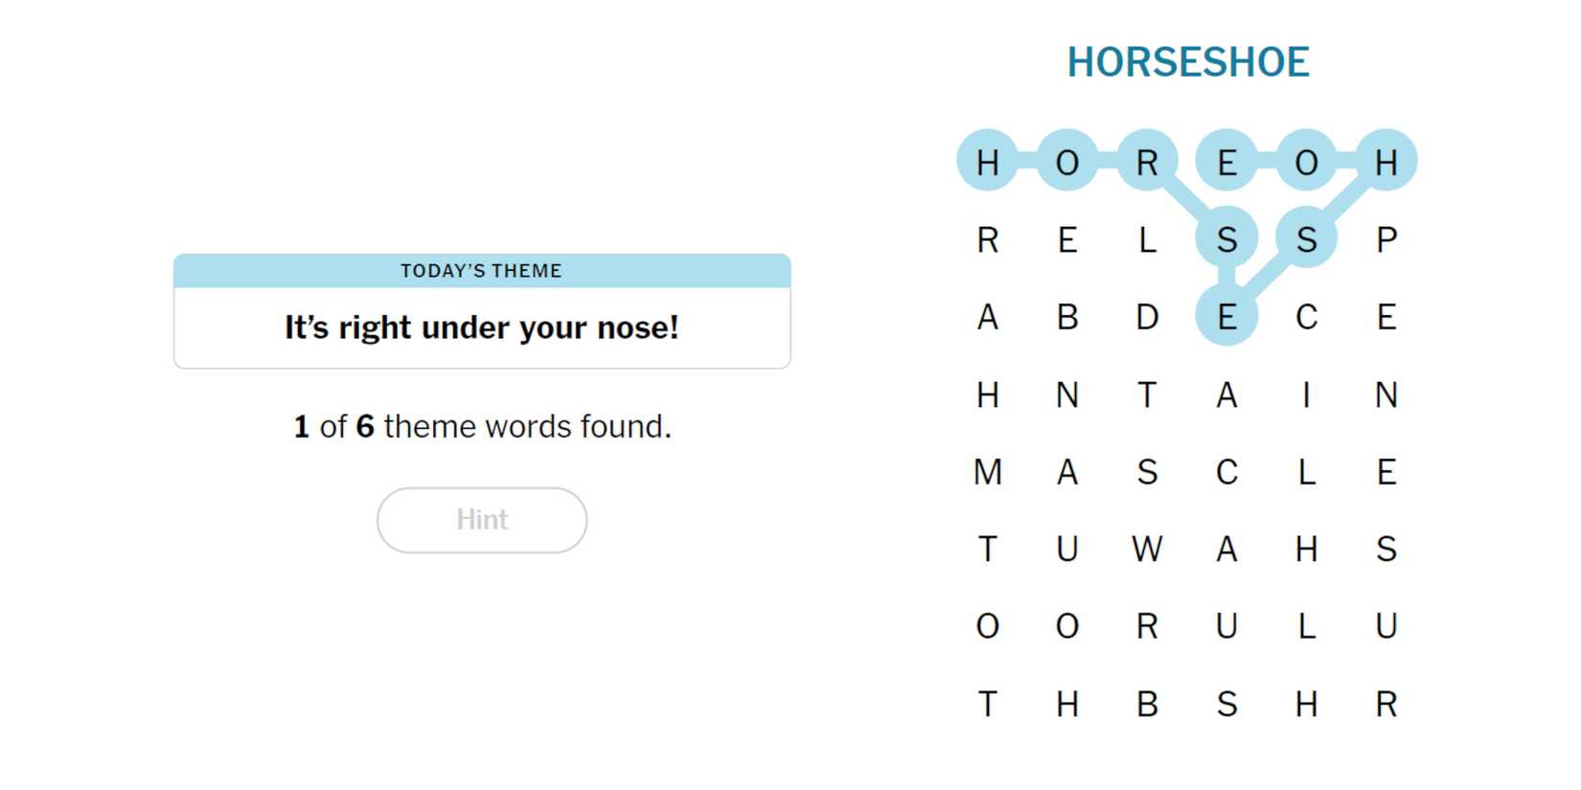Screen dimensions: 1581x790
Task: Click the B between A and D
Action: [1066, 317]
